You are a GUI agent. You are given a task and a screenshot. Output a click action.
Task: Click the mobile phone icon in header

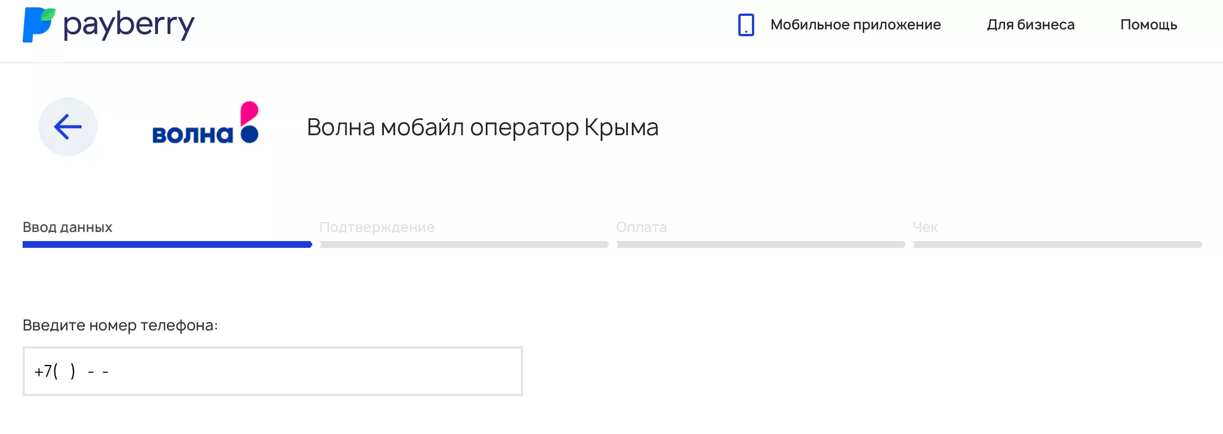coord(746,25)
